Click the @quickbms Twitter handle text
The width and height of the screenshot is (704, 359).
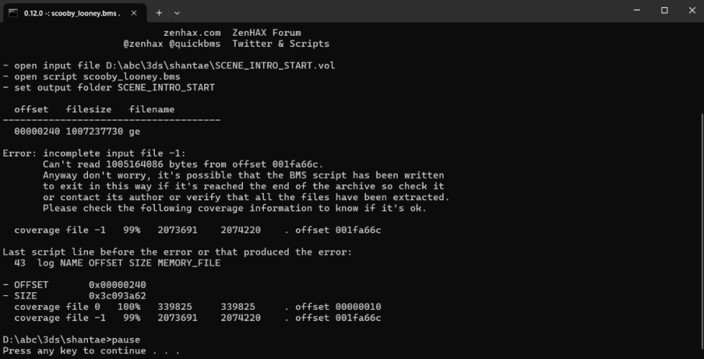click(x=191, y=44)
